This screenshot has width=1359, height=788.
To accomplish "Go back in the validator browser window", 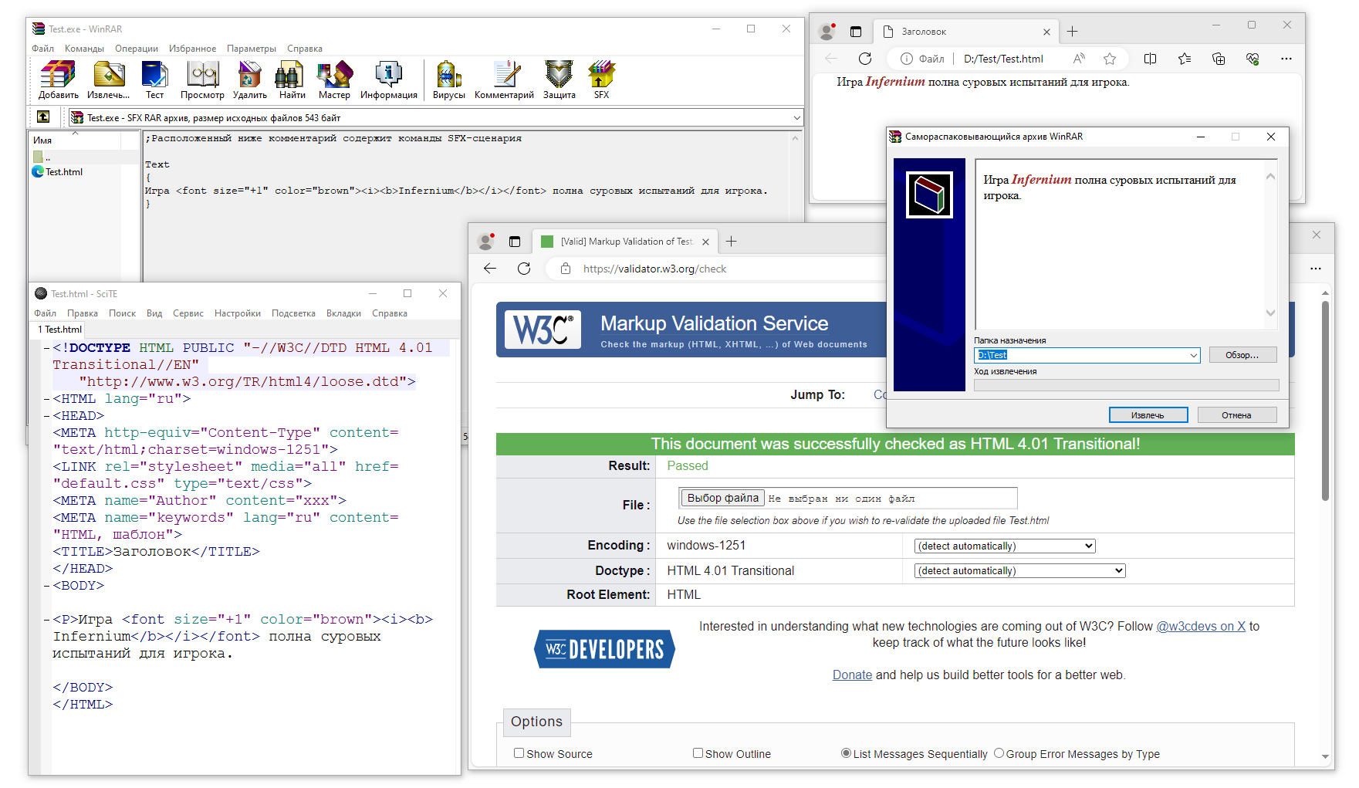I will (x=490, y=269).
